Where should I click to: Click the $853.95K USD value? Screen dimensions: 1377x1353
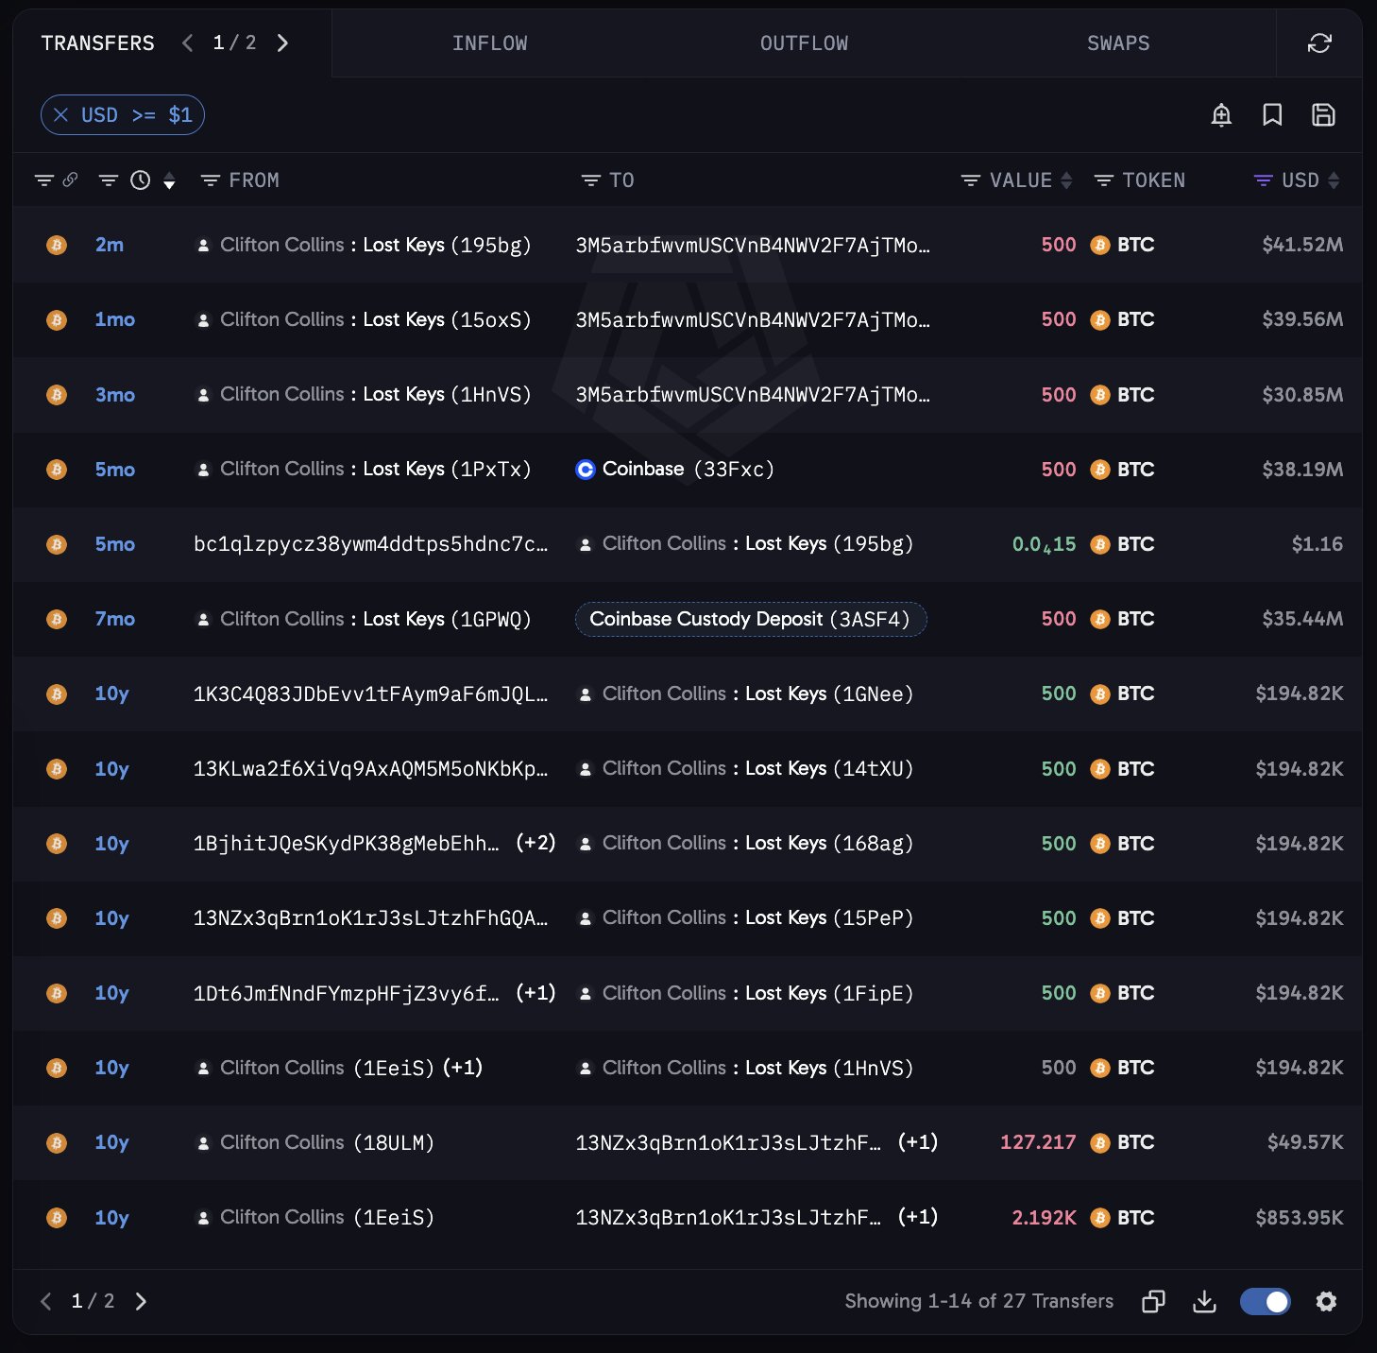pyautogui.click(x=1299, y=1218)
